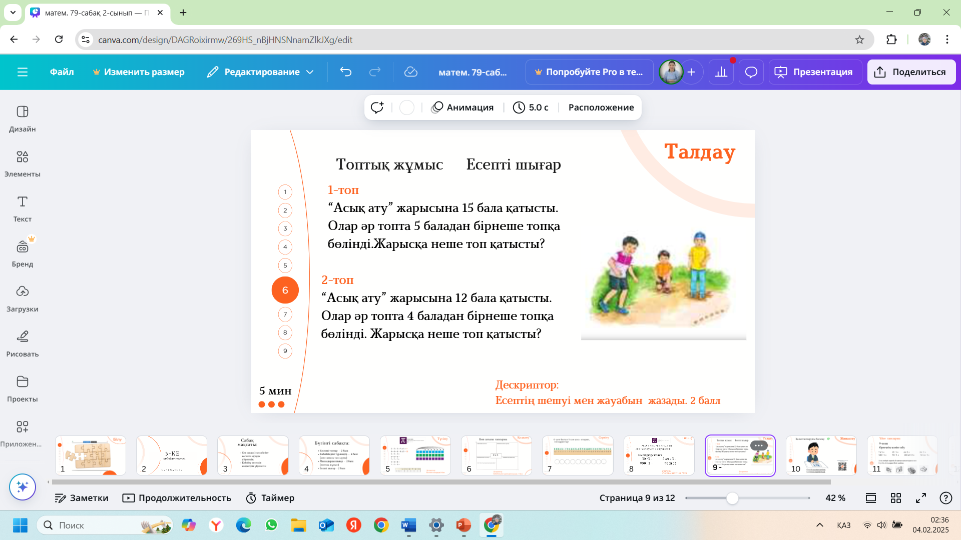Click the Презентация button
This screenshot has width=961, height=540.
click(815, 72)
